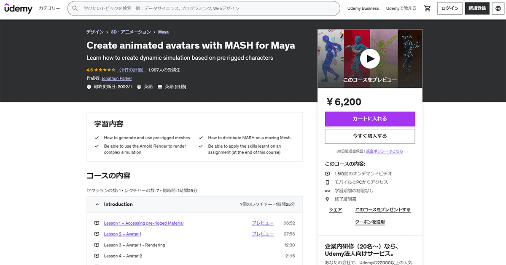Go to Maya breadcrumb
Viewport: 506px width, 265px height.
coord(163,32)
